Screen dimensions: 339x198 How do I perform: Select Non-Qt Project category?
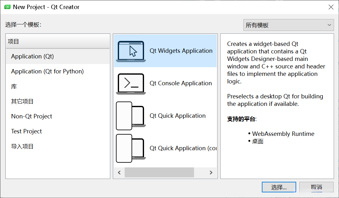click(58, 116)
